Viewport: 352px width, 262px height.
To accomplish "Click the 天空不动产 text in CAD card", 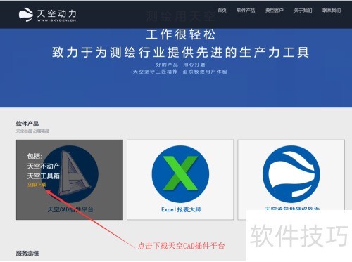I will [x=44, y=166].
